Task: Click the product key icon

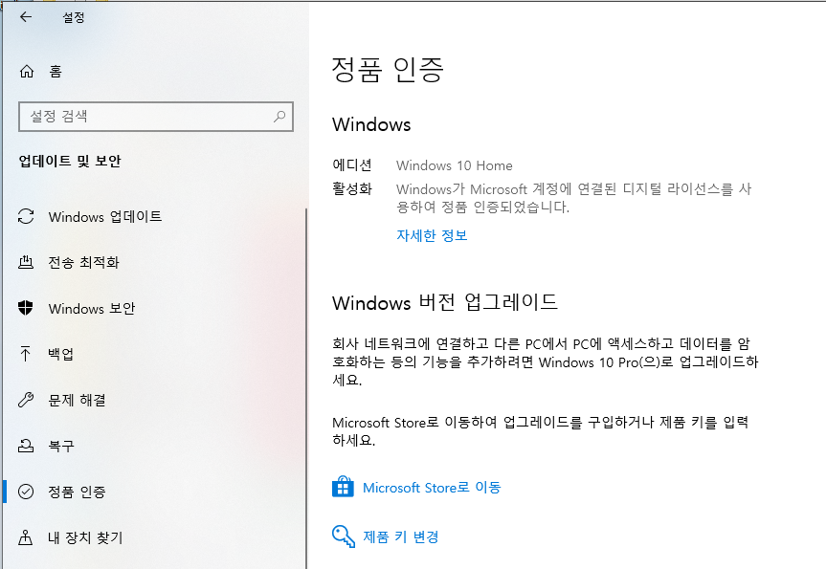Action: 344,536
